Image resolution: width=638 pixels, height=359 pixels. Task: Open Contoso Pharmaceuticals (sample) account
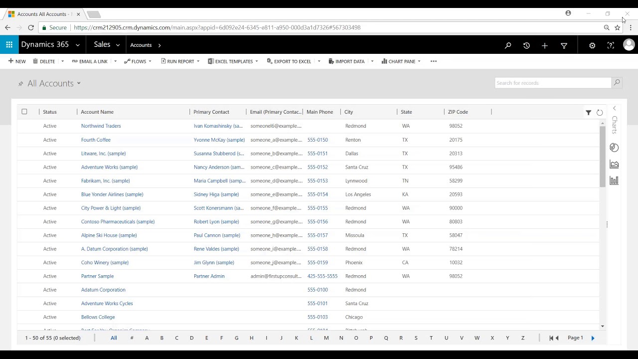(x=118, y=222)
